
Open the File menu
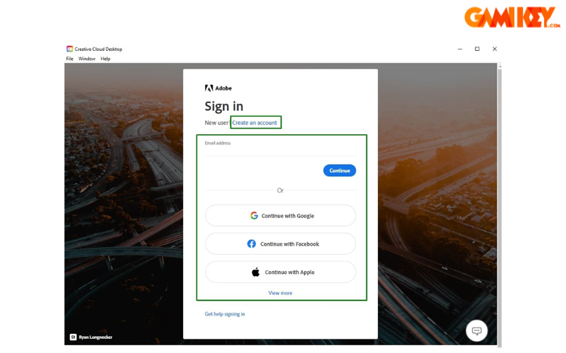tap(69, 59)
